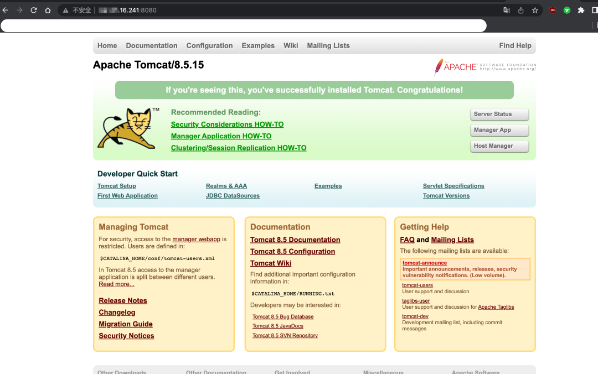This screenshot has height=374, width=598.
Task: Reload the page with the refresh icon
Action: coord(34,11)
